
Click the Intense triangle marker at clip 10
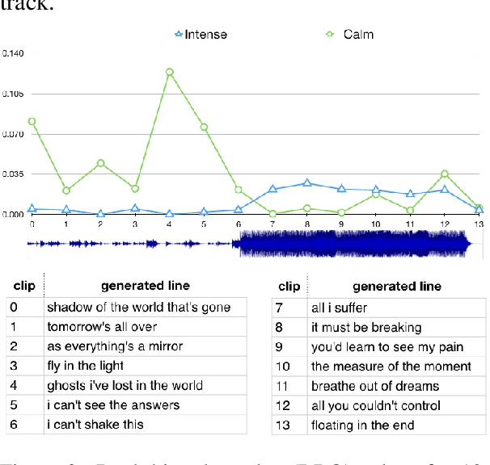tap(376, 190)
